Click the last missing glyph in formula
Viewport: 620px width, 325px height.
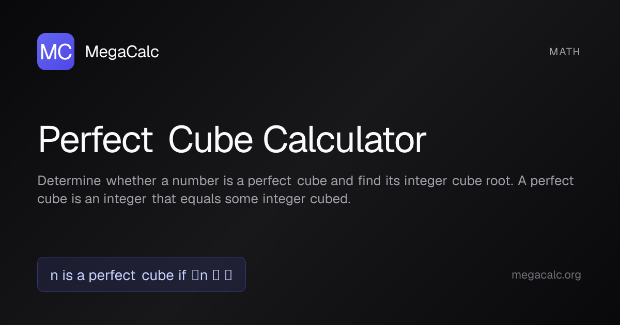pos(228,275)
